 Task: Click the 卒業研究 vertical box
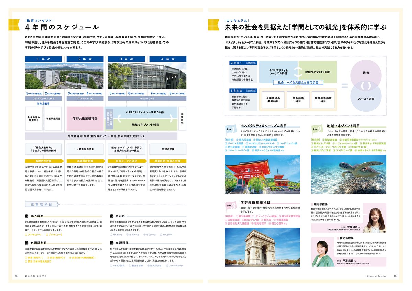182,118
